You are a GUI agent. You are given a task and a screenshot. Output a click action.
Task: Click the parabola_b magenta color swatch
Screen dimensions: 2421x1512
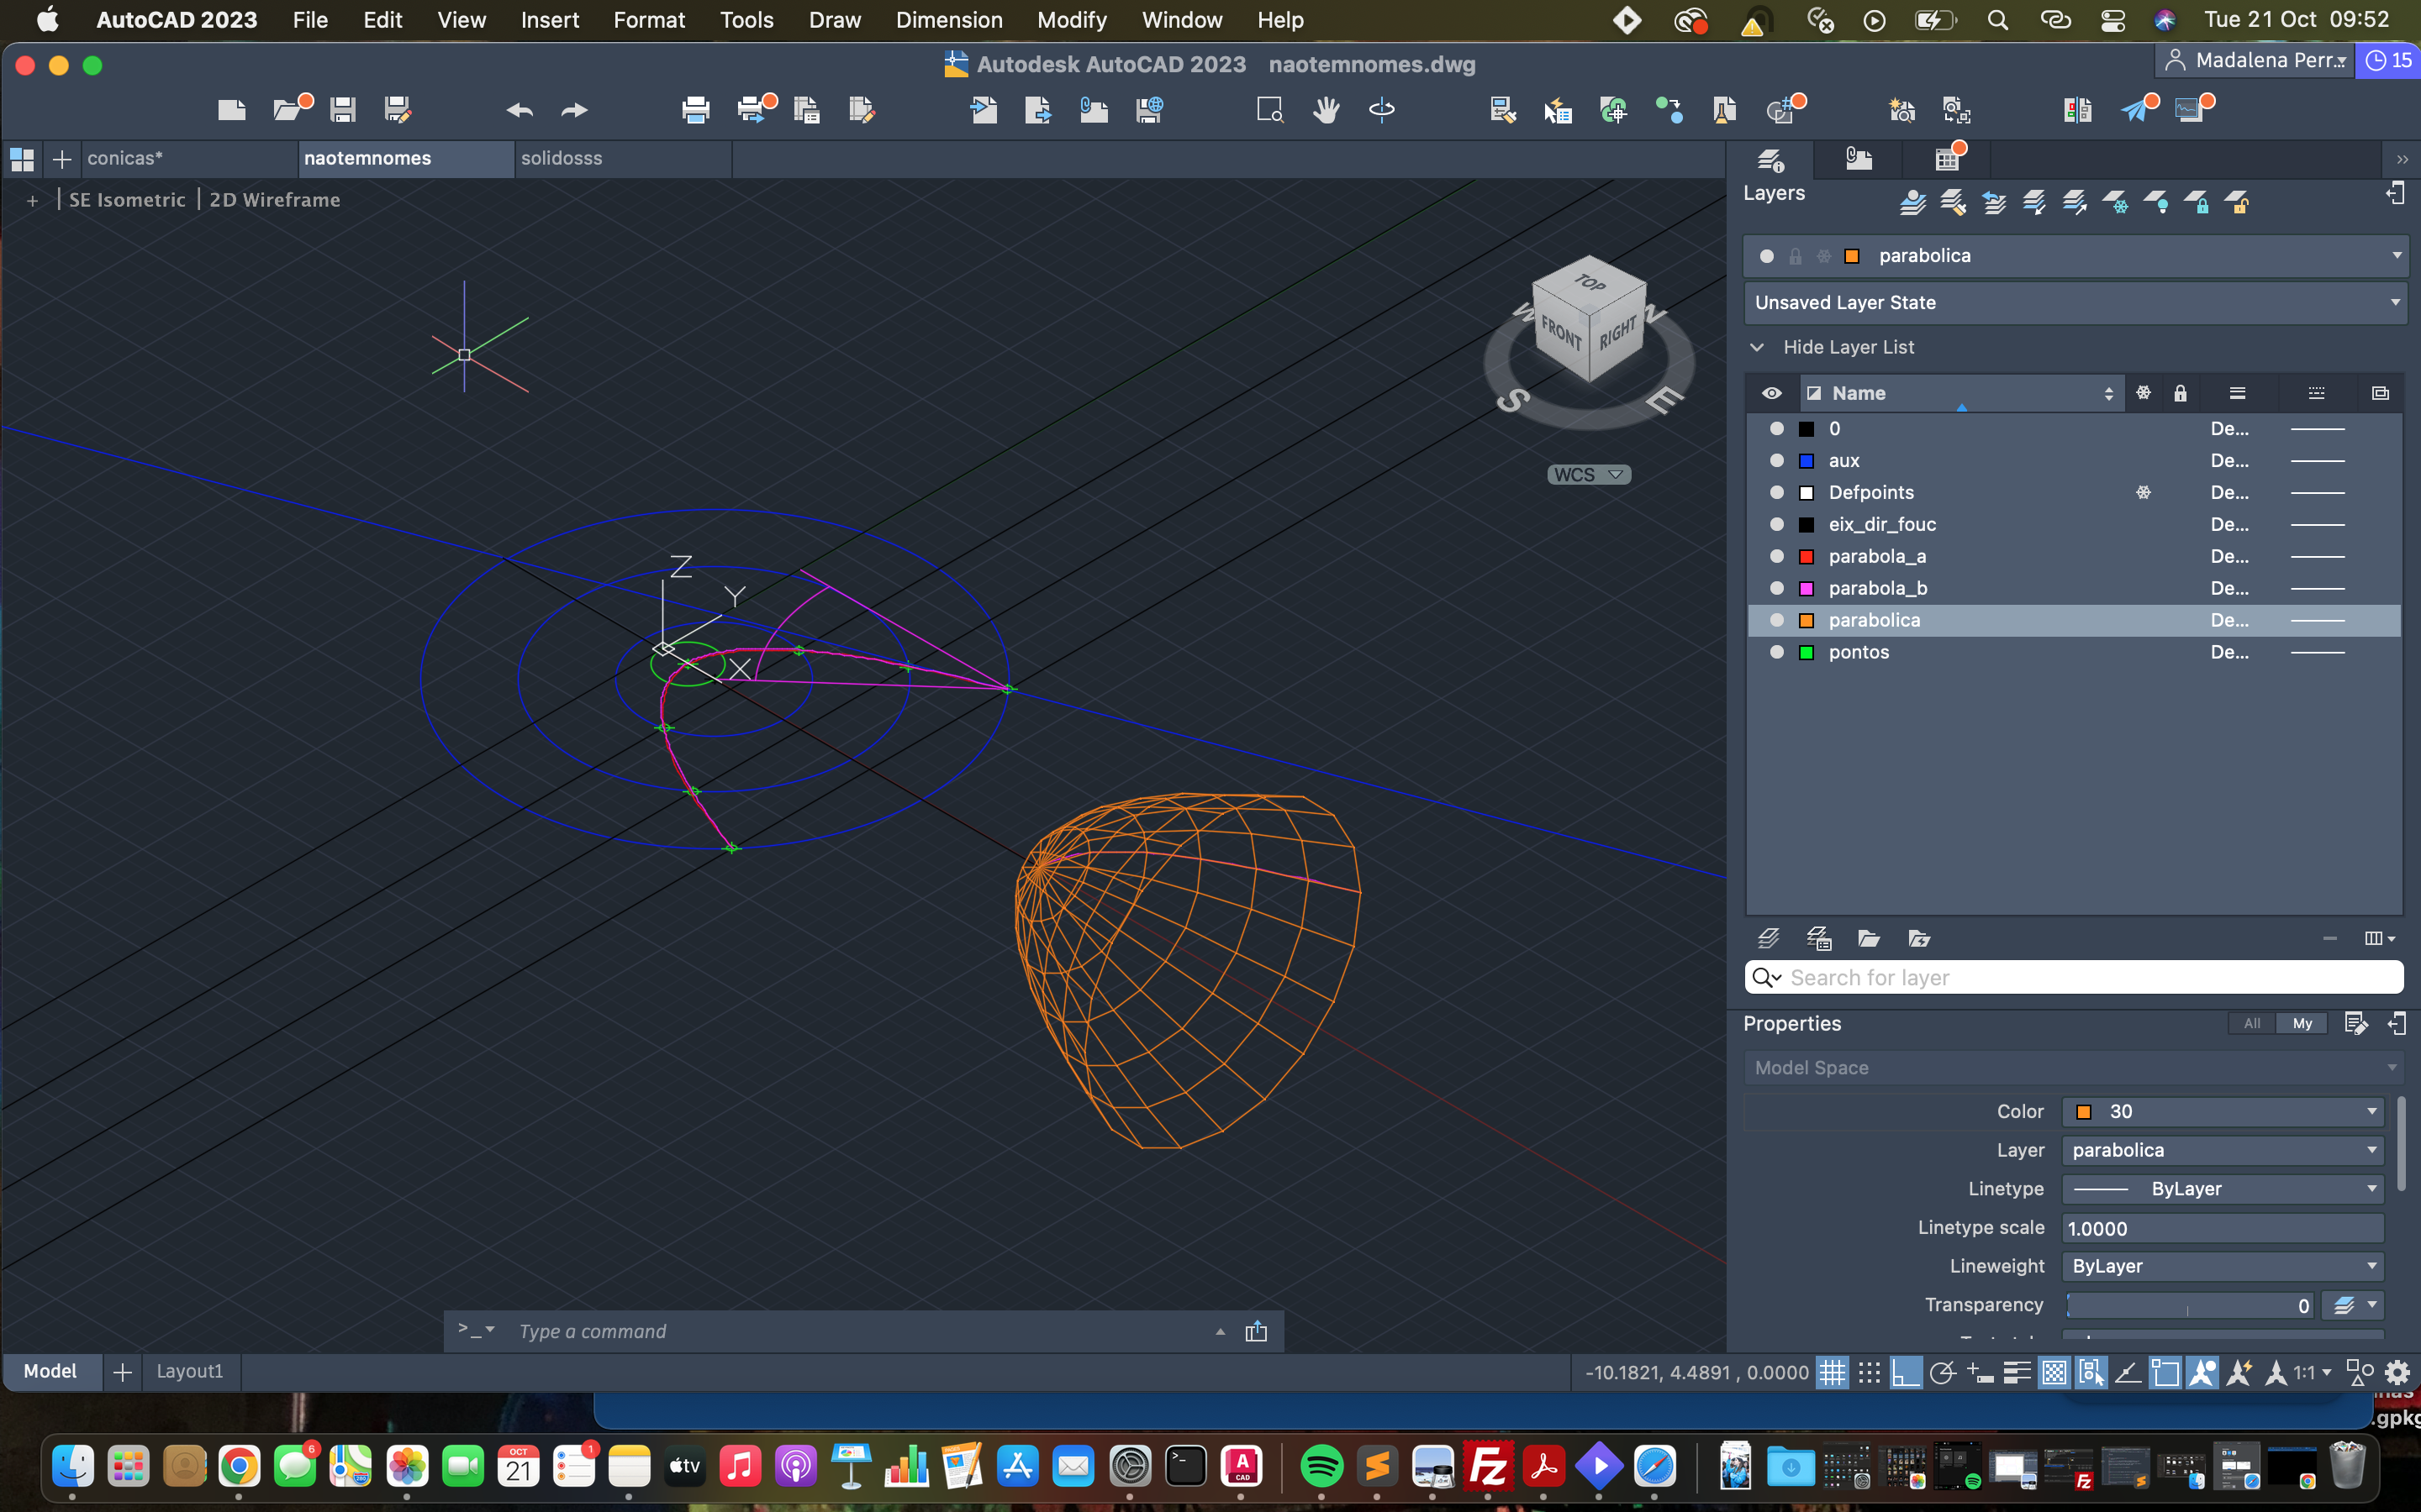point(1807,588)
